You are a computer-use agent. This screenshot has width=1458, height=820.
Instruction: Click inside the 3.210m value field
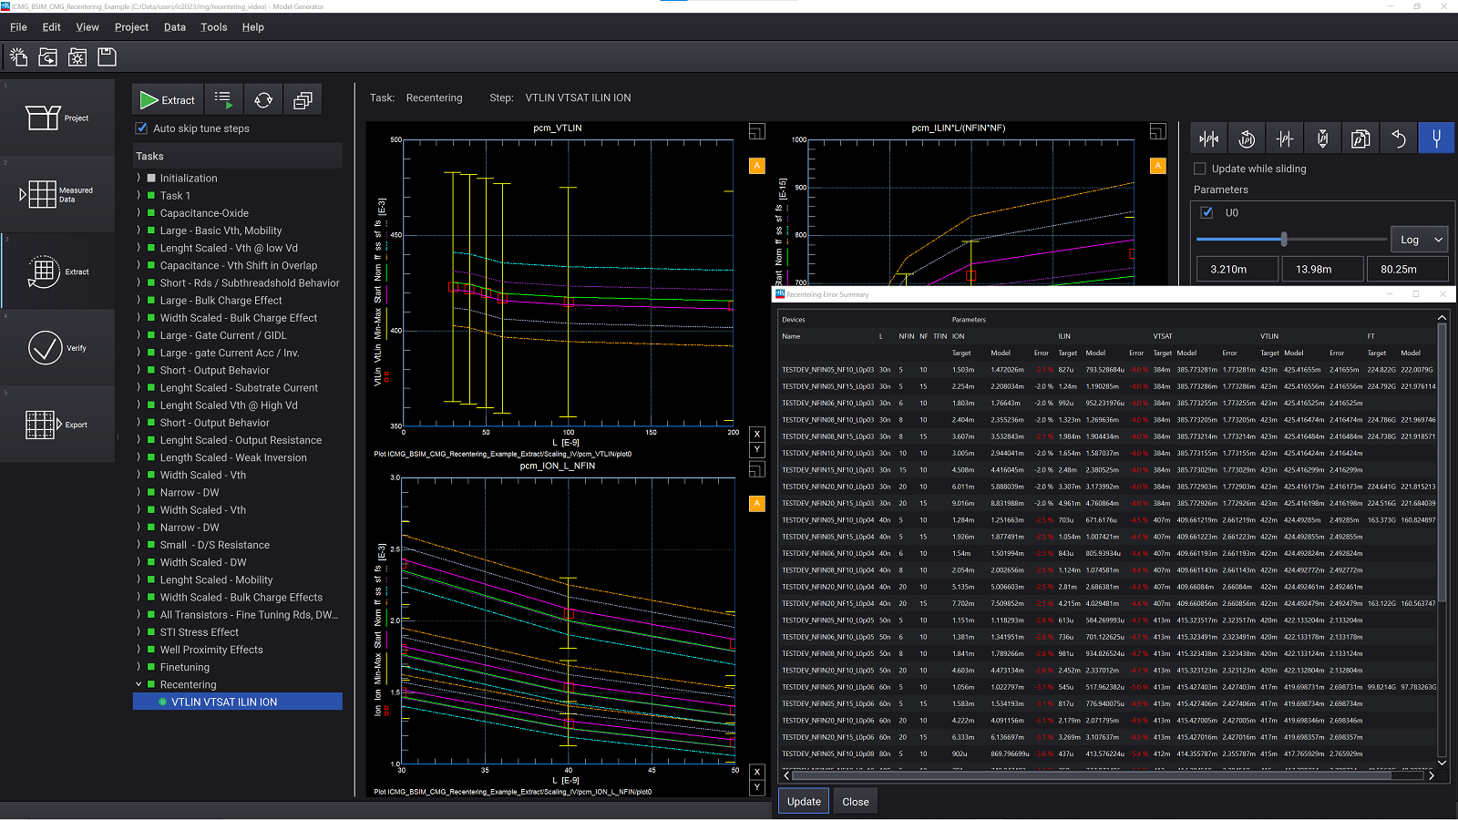click(1237, 269)
